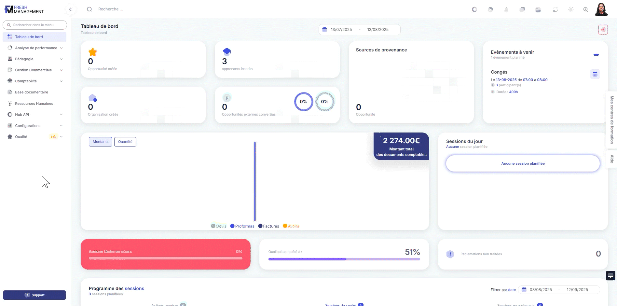Open the chat messages icon
This screenshot has width=617, height=306.
[x=522, y=10]
